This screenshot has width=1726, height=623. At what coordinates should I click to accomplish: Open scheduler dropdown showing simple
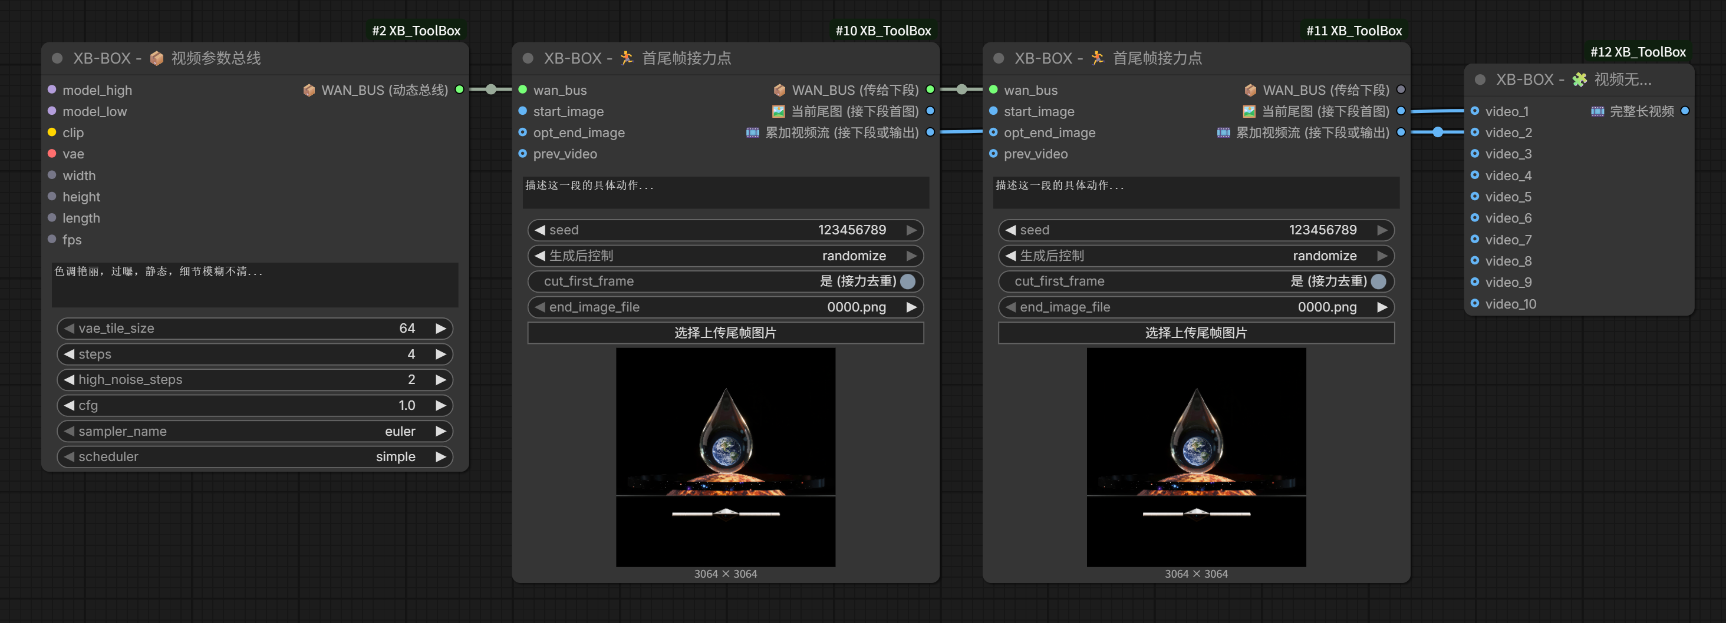(255, 456)
